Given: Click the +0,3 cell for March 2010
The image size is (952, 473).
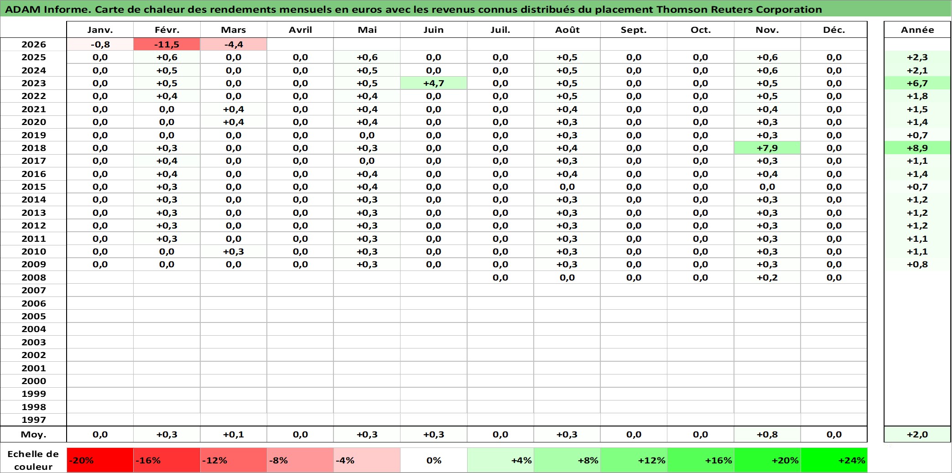Looking at the screenshot, I should pos(233,251).
